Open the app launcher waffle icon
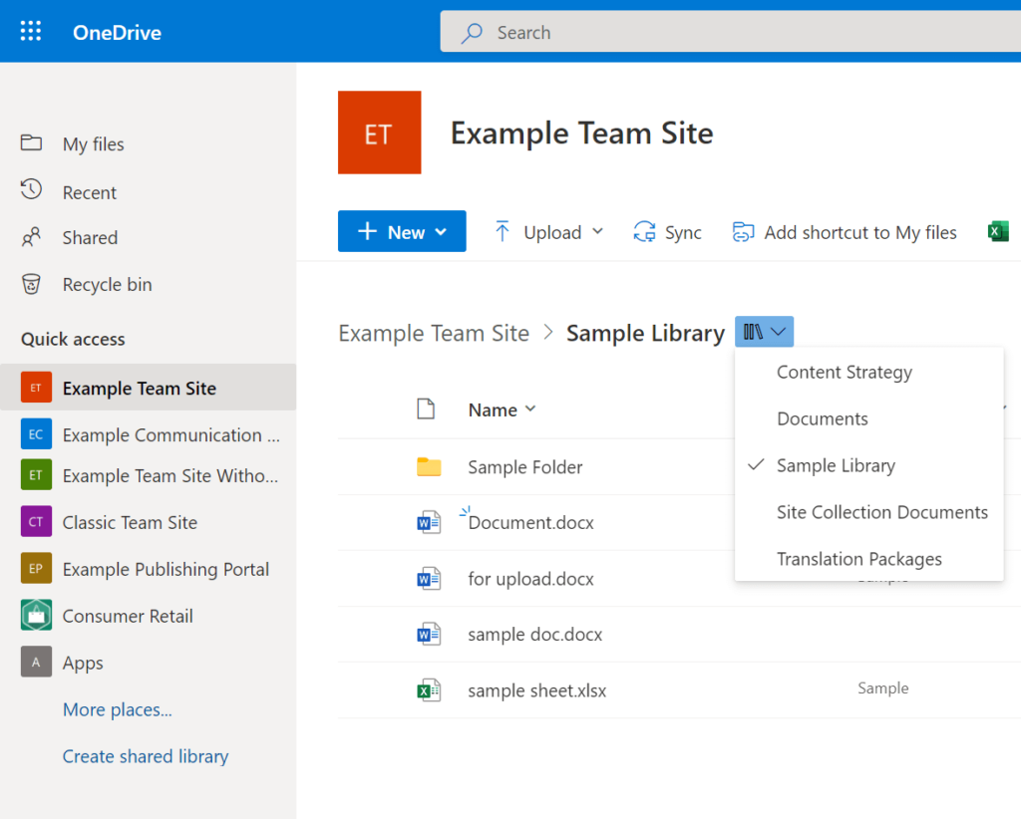Screen dimensions: 1021x819 coord(31,31)
